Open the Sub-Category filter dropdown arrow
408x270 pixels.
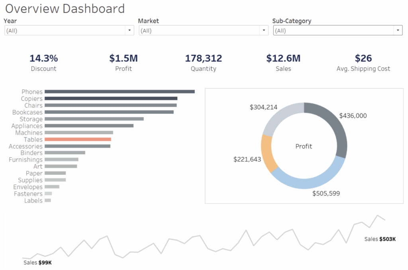click(x=398, y=30)
